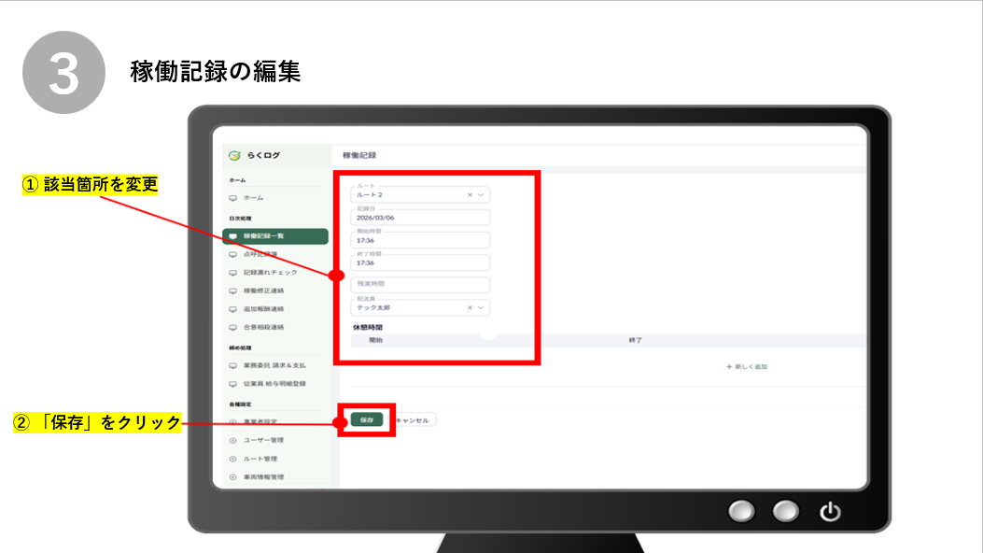Clear the 配送員 selection with the X icon
The width and height of the screenshot is (983, 553).
coord(470,307)
